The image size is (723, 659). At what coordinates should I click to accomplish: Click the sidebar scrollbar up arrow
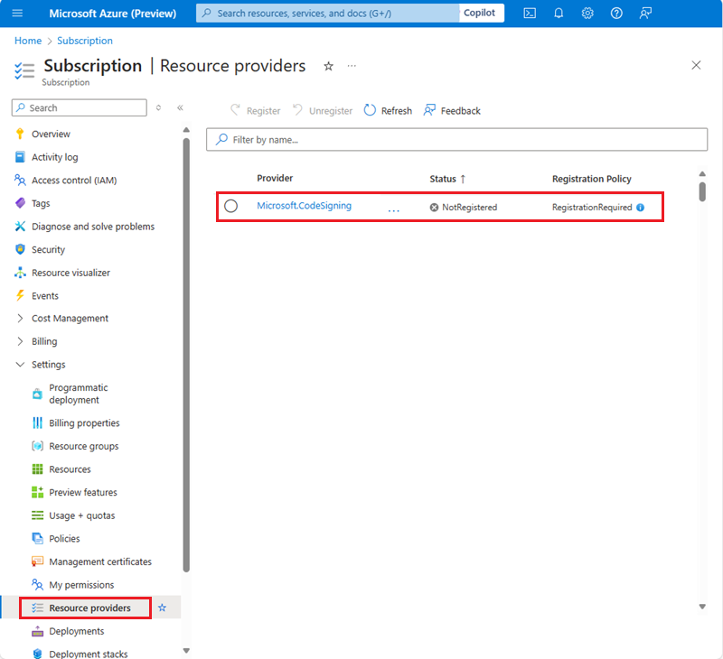(x=186, y=130)
